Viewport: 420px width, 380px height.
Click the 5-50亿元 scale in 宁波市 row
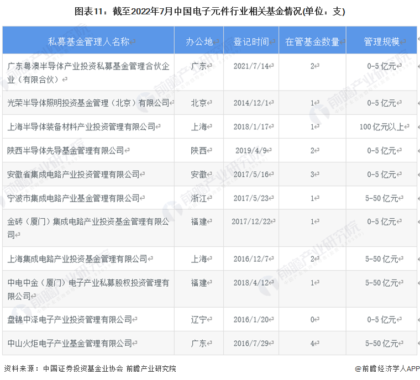[x=381, y=198]
